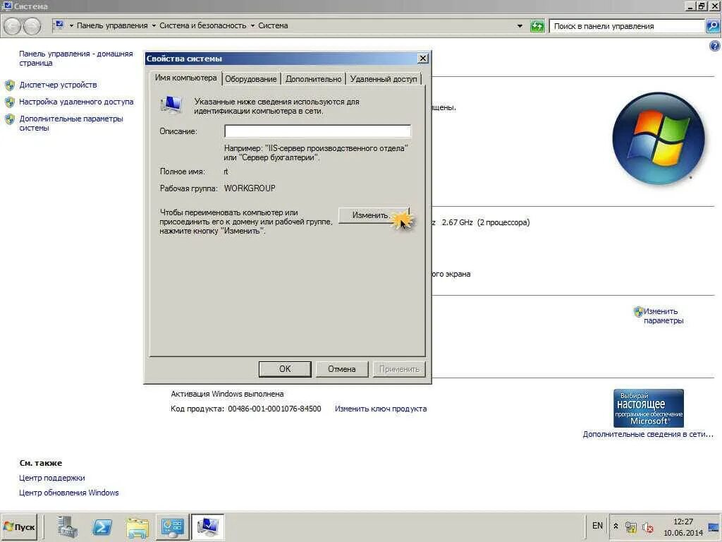Click Система и безопасность breadcrumb
The height and width of the screenshot is (542, 722).
pyautogui.click(x=202, y=26)
